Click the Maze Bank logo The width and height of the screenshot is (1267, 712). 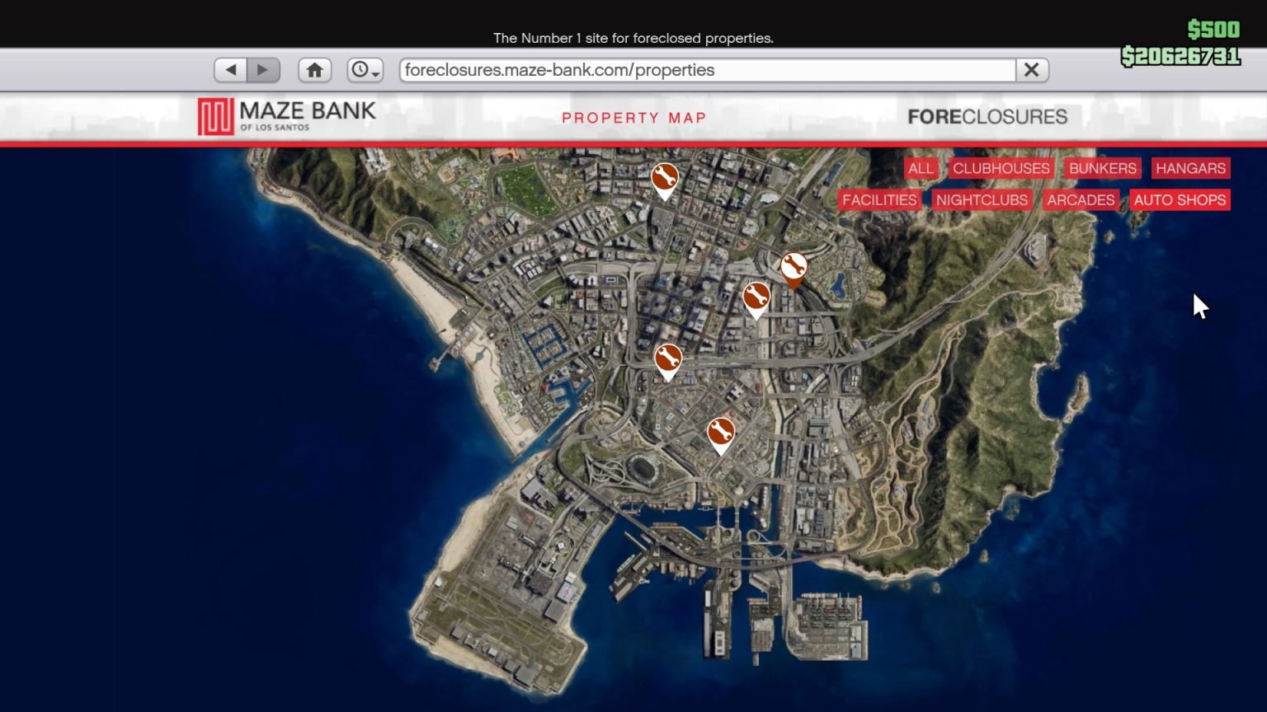point(287,117)
